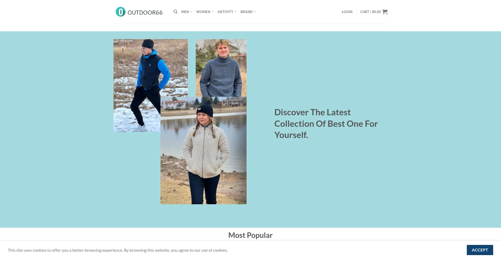This screenshot has width=501, height=259.
Task: Click the round teal Outdoor66 logo icon
Action: pos(121,12)
